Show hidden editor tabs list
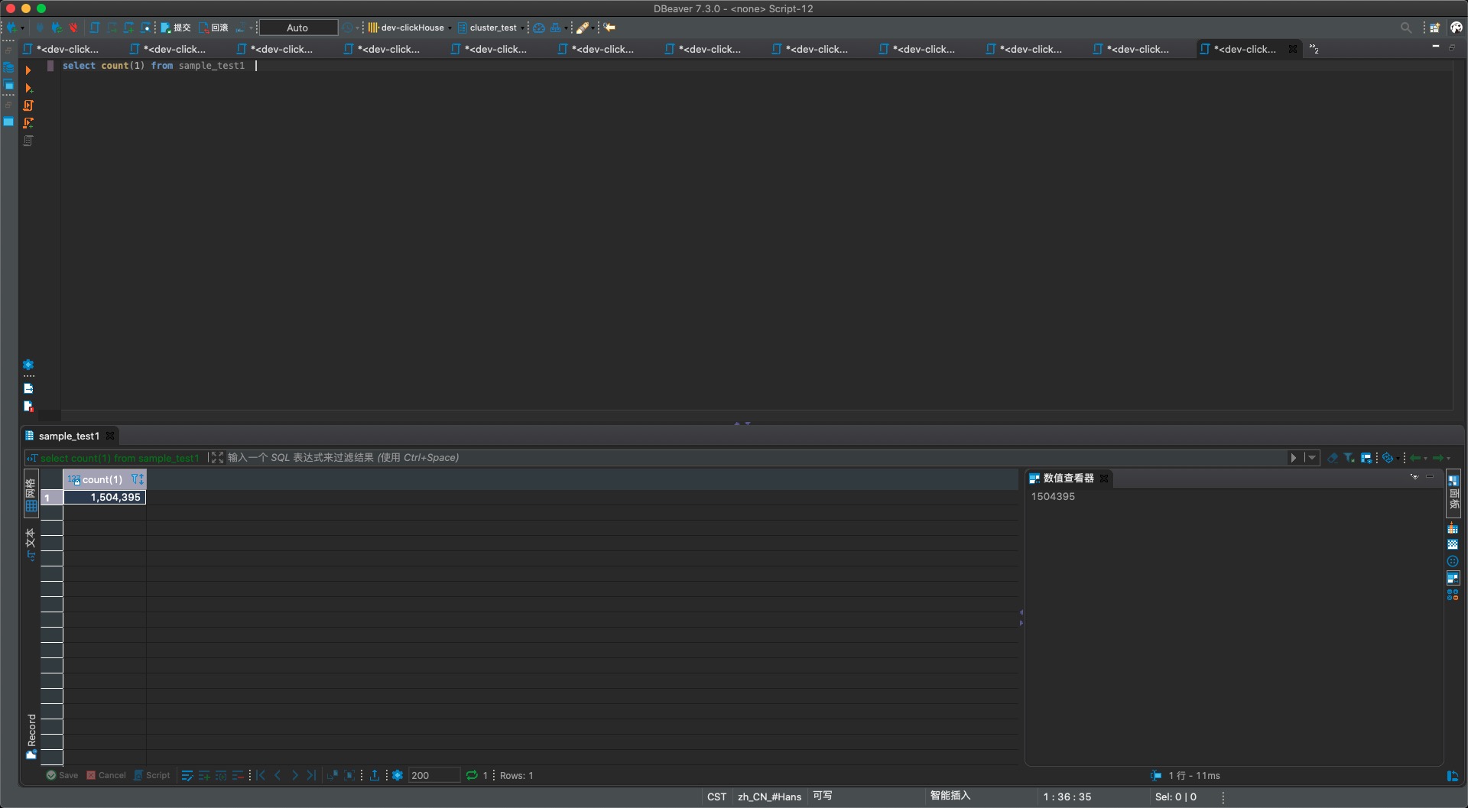Image resolution: width=1468 pixels, height=808 pixels. click(x=1314, y=49)
